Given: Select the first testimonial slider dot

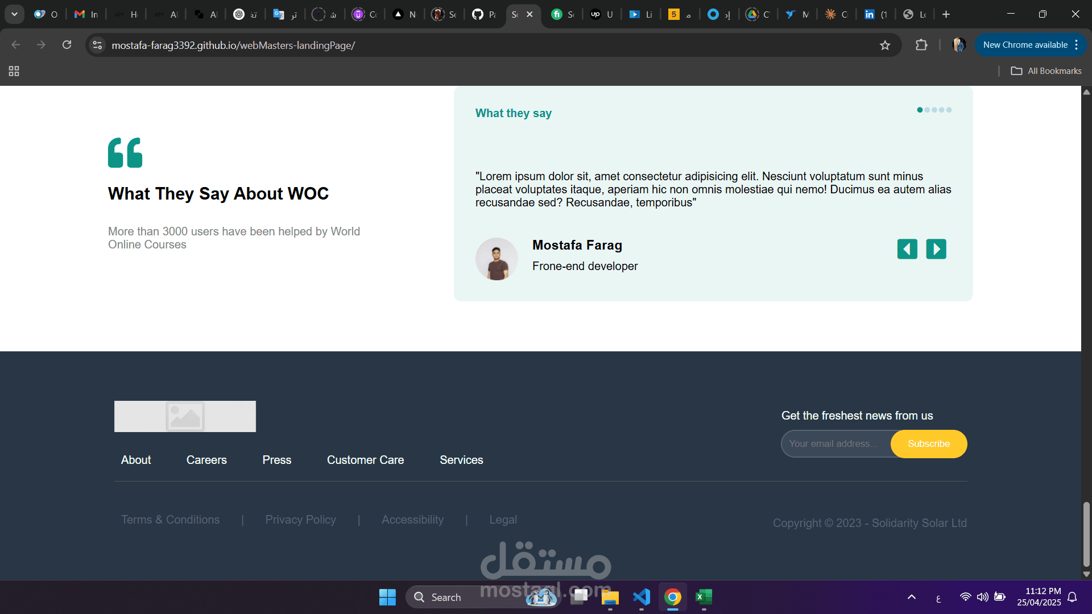Looking at the screenshot, I should (x=920, y=110).
